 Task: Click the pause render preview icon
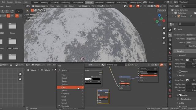pos(165,6)
